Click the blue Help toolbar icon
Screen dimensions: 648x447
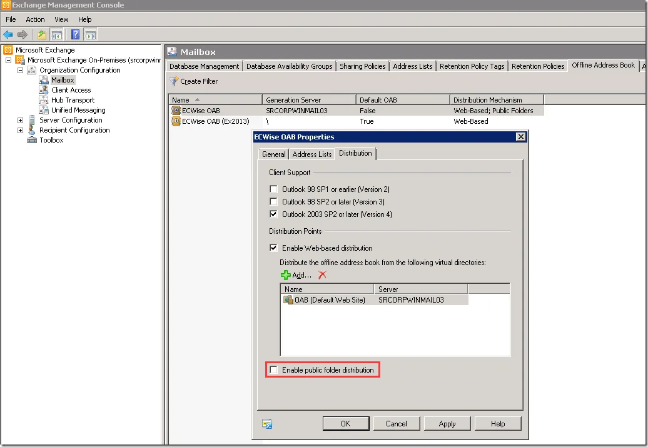click(75, 35)
